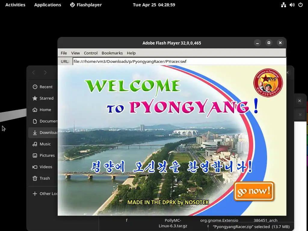Select the file named f
Screen dimensions: 308x231
[127, 220]
